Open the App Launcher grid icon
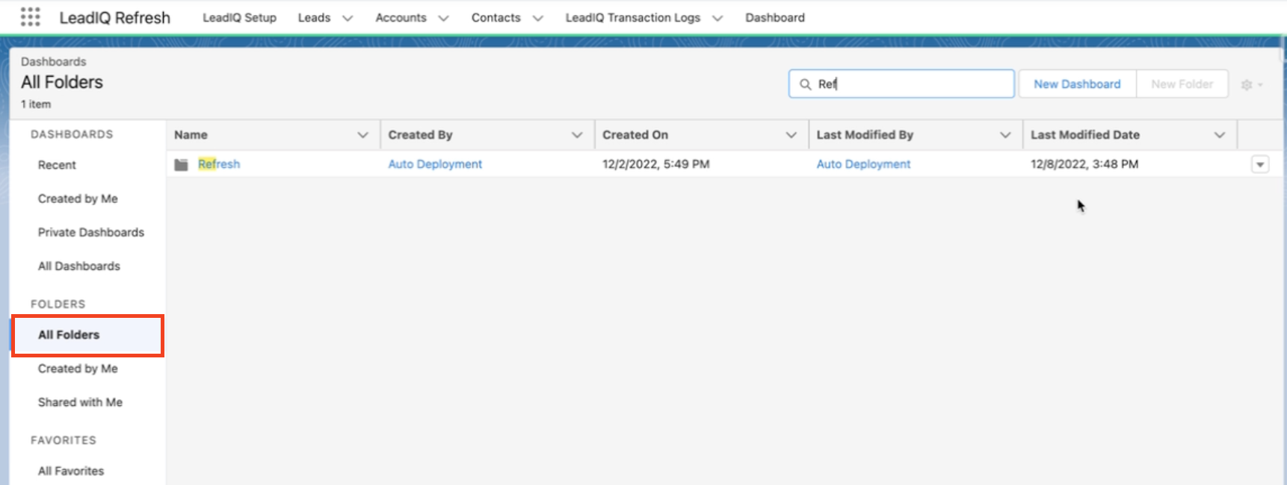Viewport: 1287px width, 485px height. click(x=30, y=17)
